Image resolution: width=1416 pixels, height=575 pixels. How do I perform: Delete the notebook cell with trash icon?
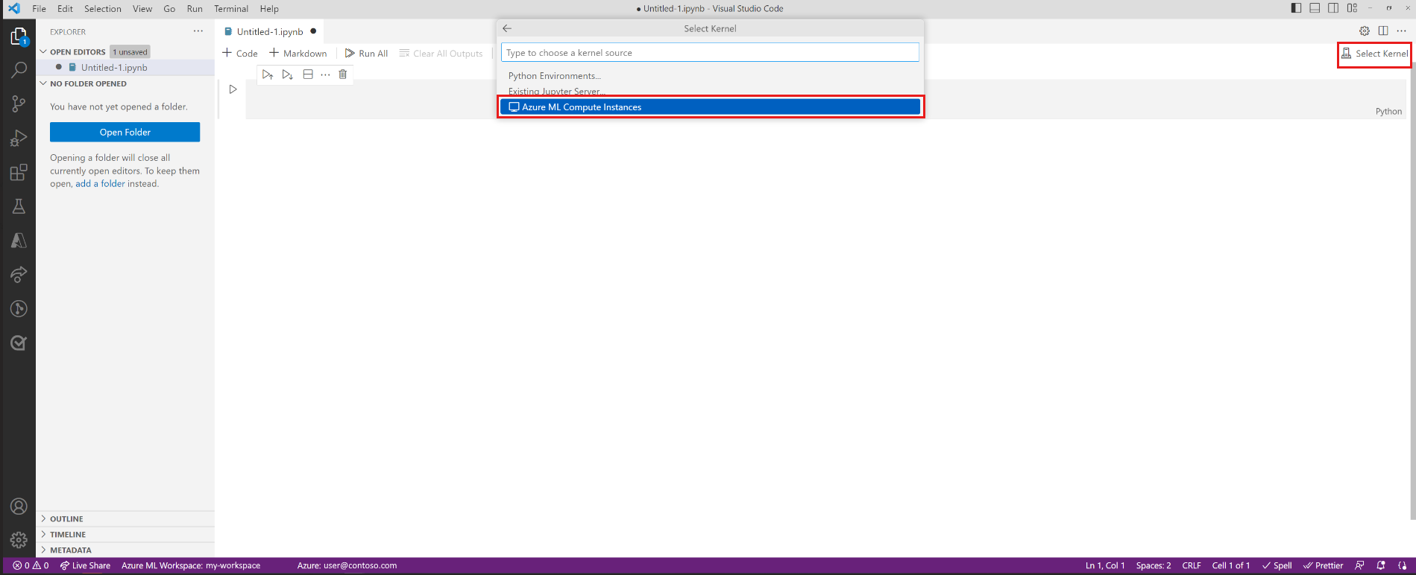coord(343,74)
